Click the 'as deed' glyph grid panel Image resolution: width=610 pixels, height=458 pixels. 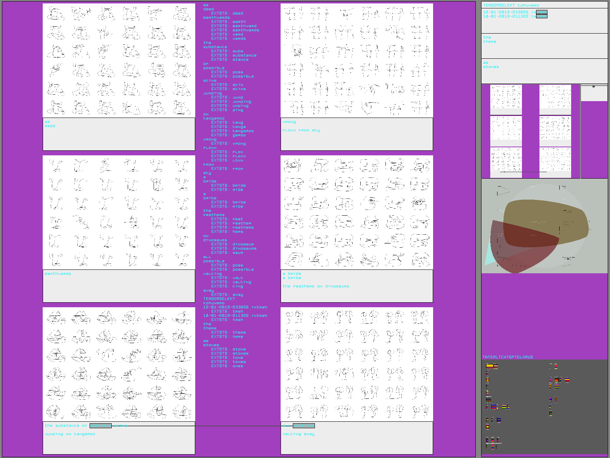pos(119,60)
